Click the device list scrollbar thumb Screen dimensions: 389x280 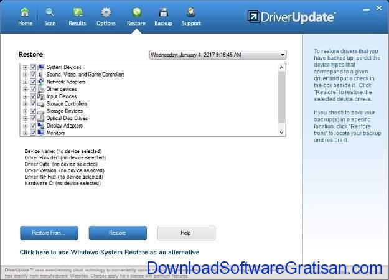point(281,97)
